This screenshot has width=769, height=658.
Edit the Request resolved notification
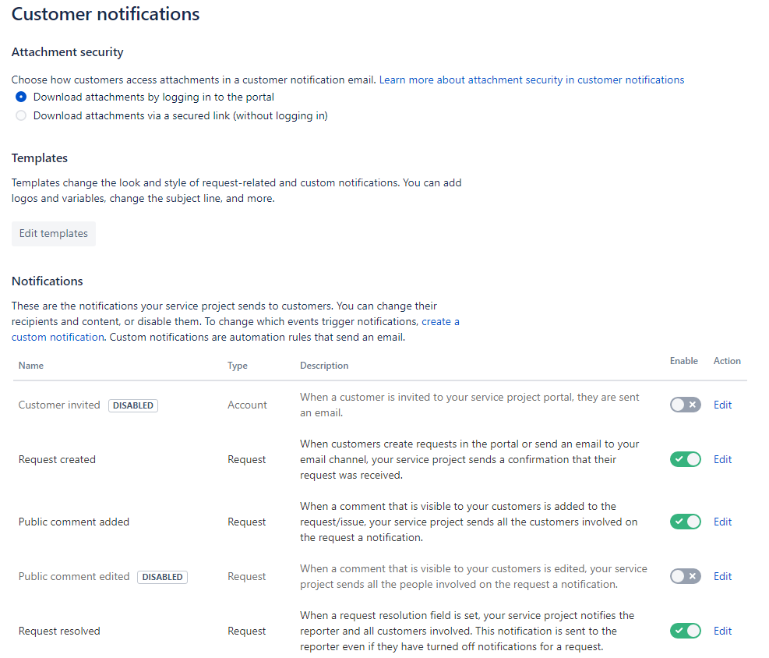coord(722,631)
